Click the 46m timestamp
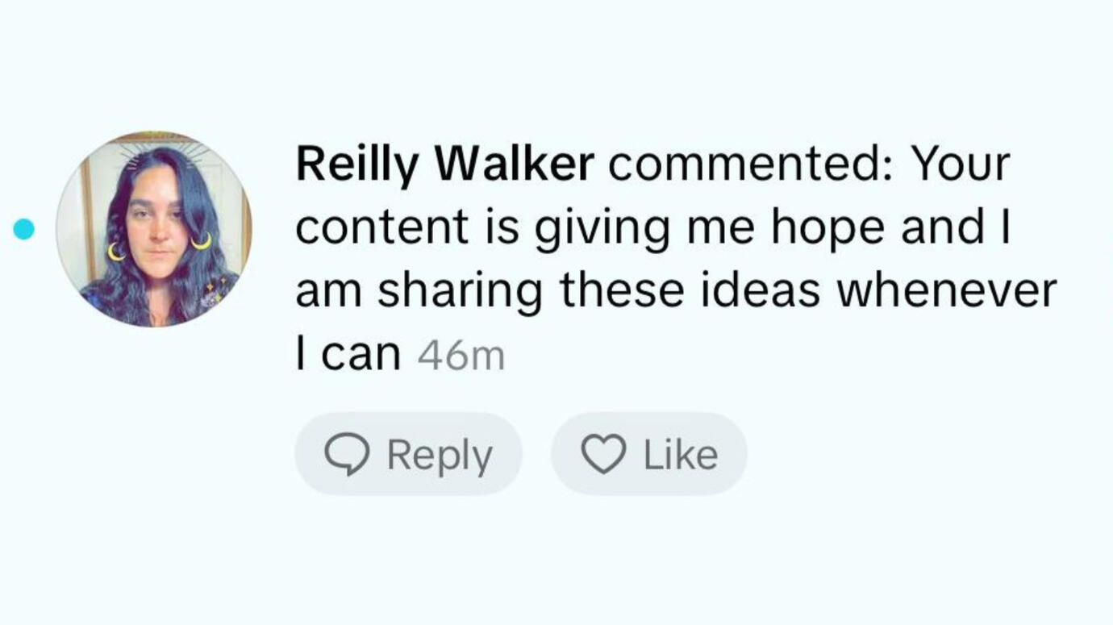The height and width of the screenshot is (625, 1113). click(x=461, y=356)
